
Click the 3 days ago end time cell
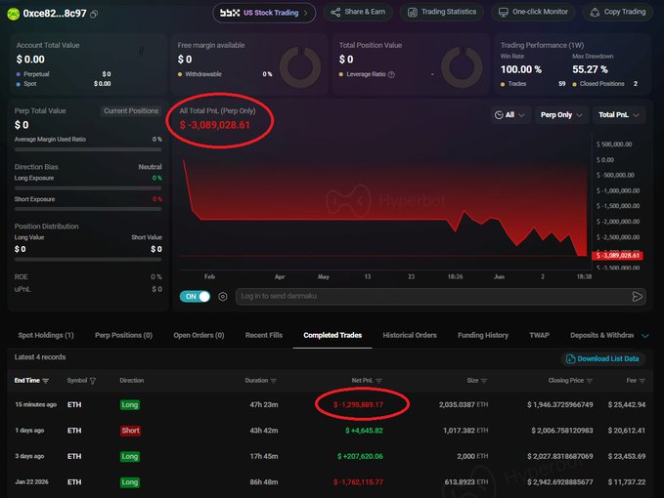click(x=29, y=456)
